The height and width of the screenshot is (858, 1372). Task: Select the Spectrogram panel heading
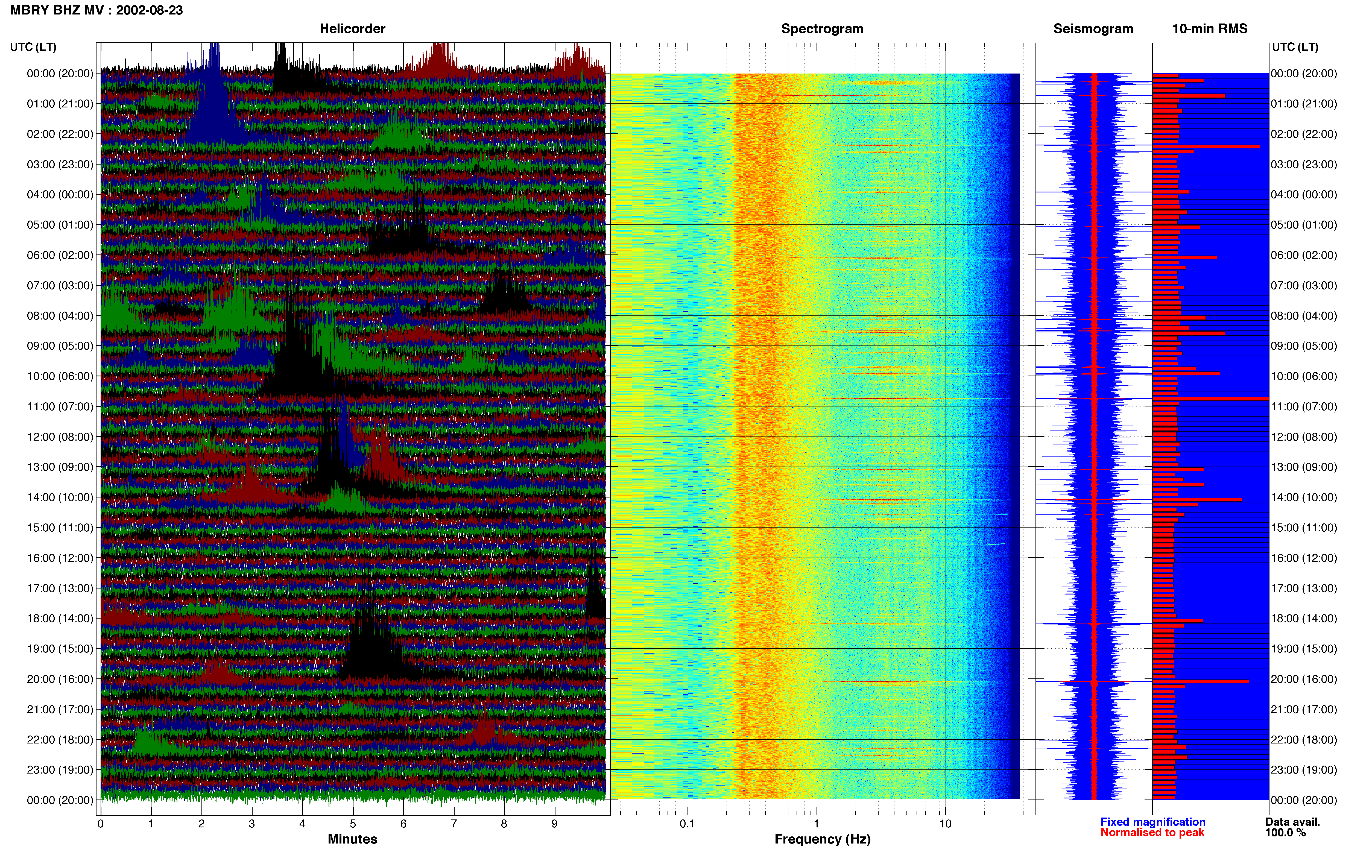pos(822,28)
